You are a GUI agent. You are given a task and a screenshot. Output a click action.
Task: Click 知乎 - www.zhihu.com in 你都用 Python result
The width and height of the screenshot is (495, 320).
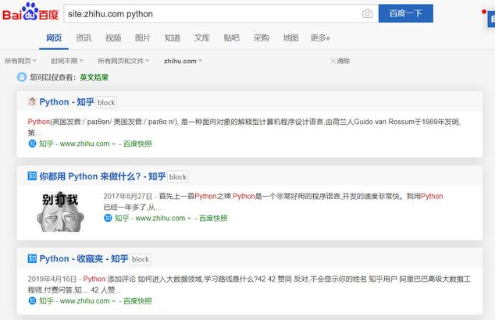point(150,218)
